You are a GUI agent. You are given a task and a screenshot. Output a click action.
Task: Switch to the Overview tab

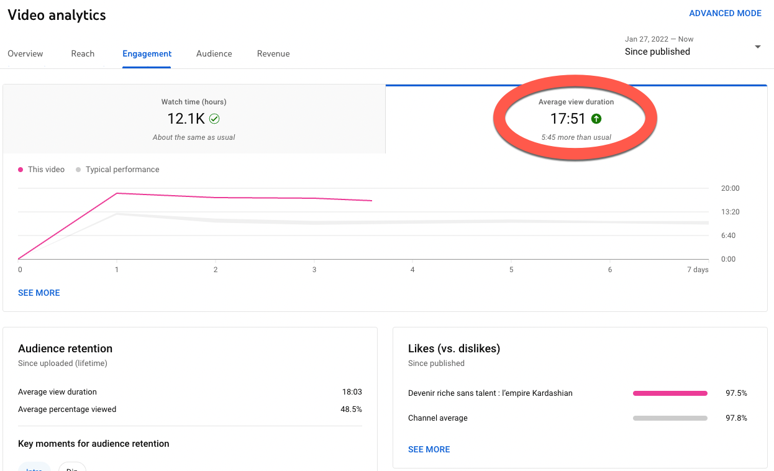coord(25,54)
